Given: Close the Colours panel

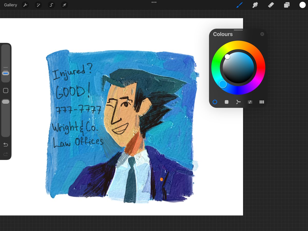Looking at the screenshot, I should coord(262,34).
